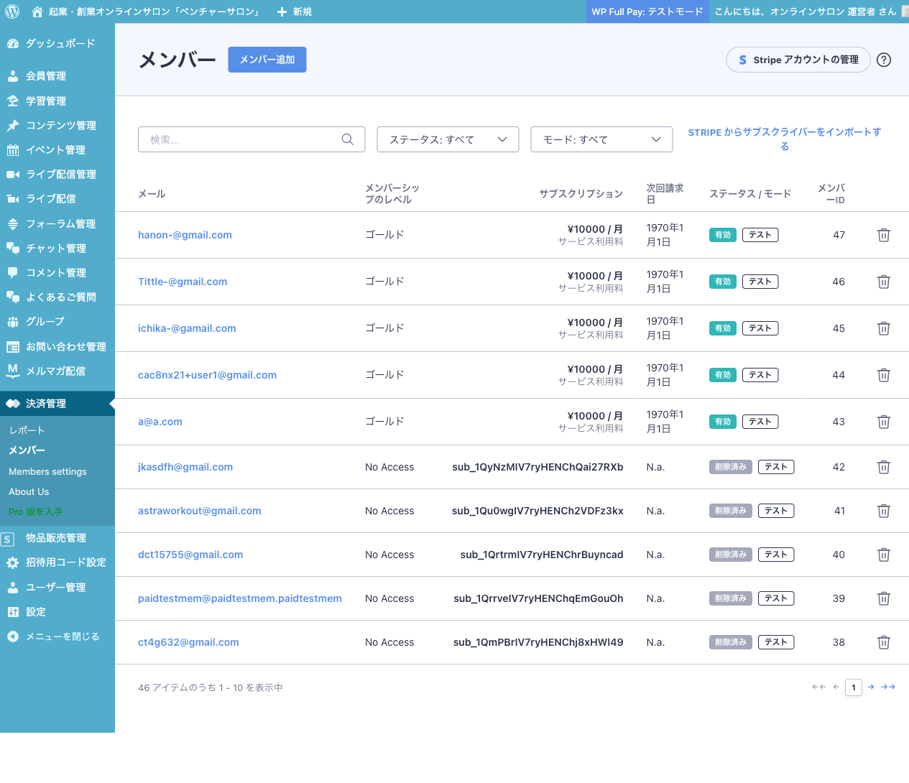Click trash icon for ct4g632@gmail.com
The image size is (909, 783).
[x=884, y=642]
